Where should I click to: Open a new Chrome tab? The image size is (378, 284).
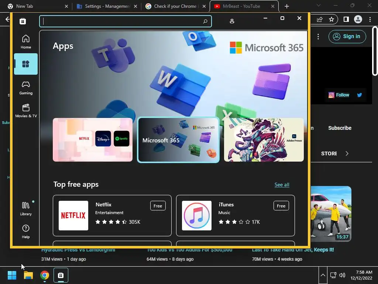(x=286, y=6)
